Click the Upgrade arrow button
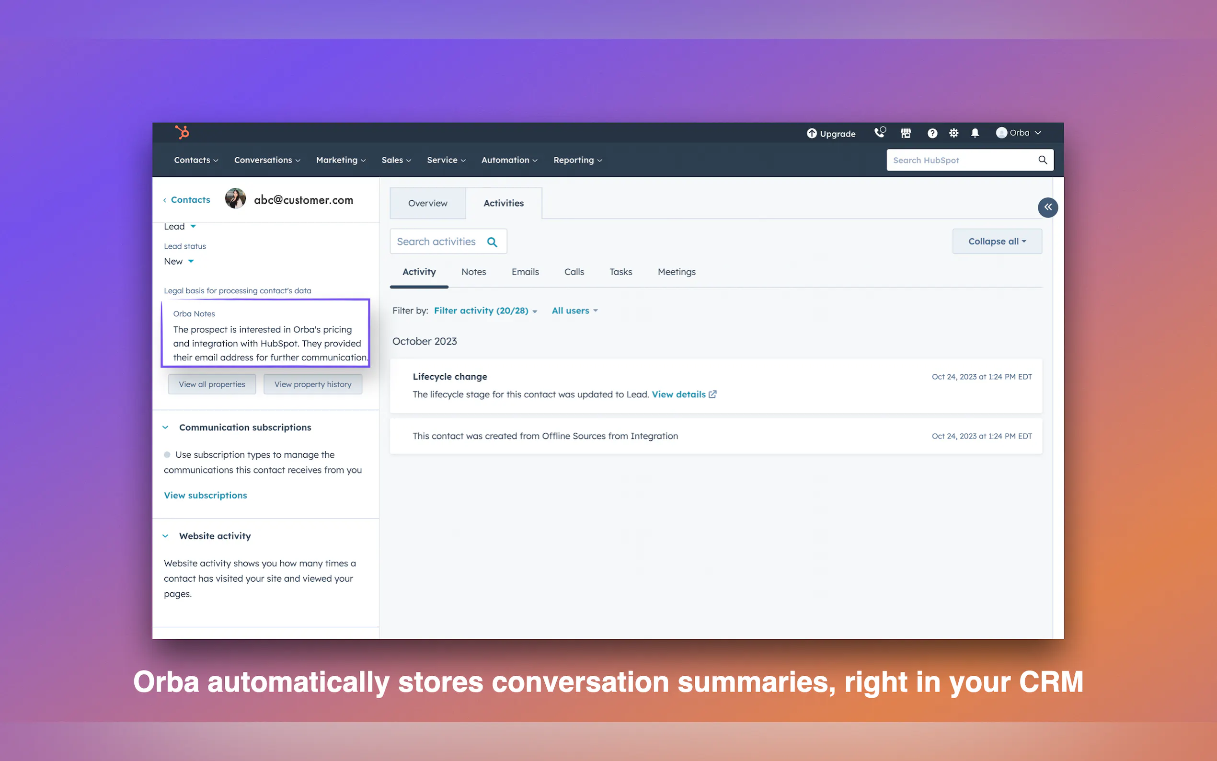 click(x=831, y=133)
